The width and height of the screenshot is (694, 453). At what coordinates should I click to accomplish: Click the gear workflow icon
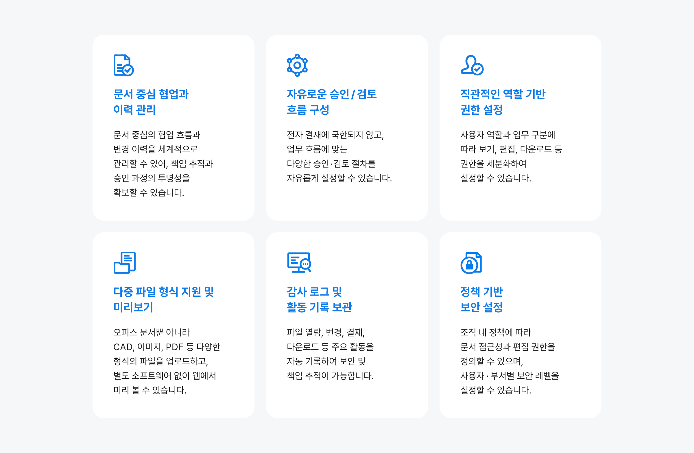[x=297, y=65]
